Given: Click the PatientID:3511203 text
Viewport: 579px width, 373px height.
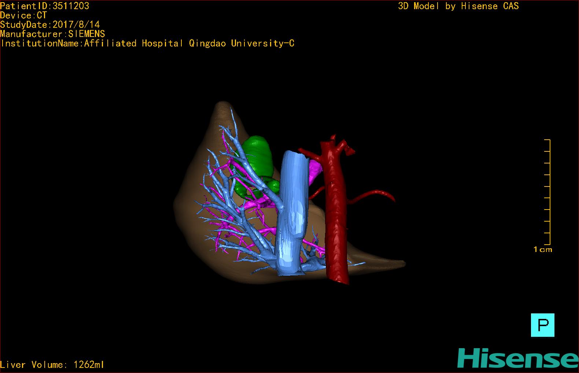Looking at the screenshot, I should (44, 6).
